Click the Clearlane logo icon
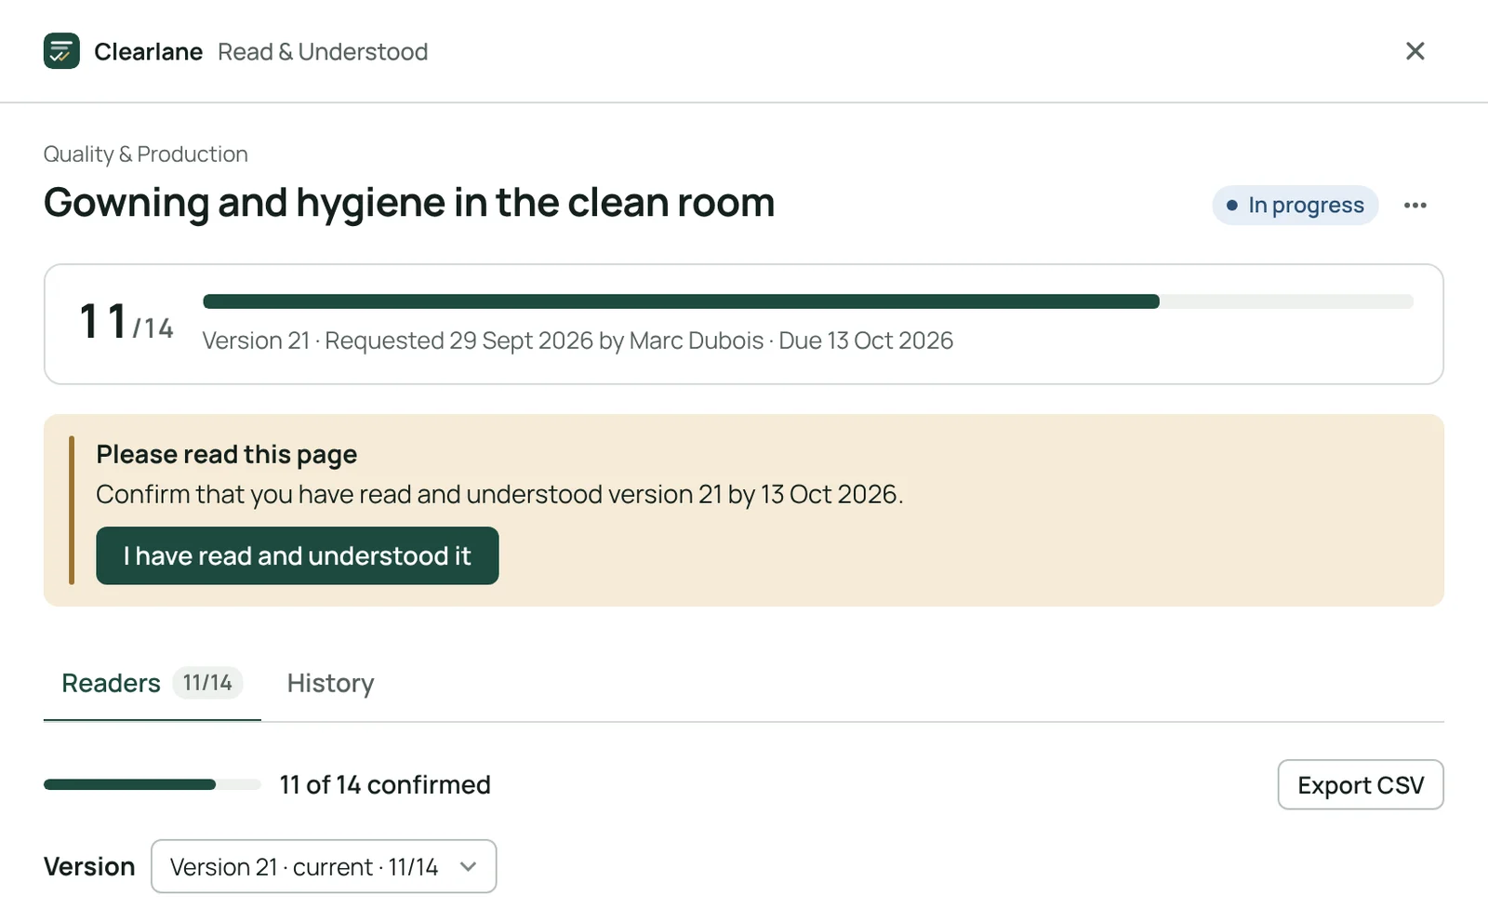This screenshot has width=1488, height=908. click(x=61, y=51)
